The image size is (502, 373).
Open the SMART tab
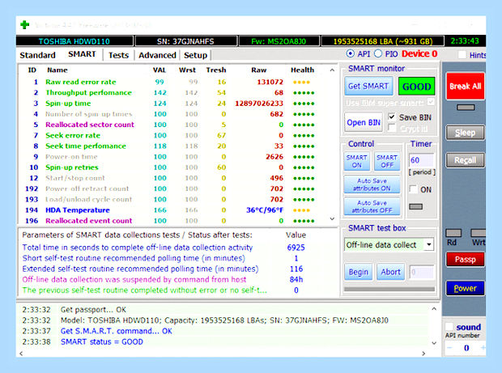click(x=82, y=54)
